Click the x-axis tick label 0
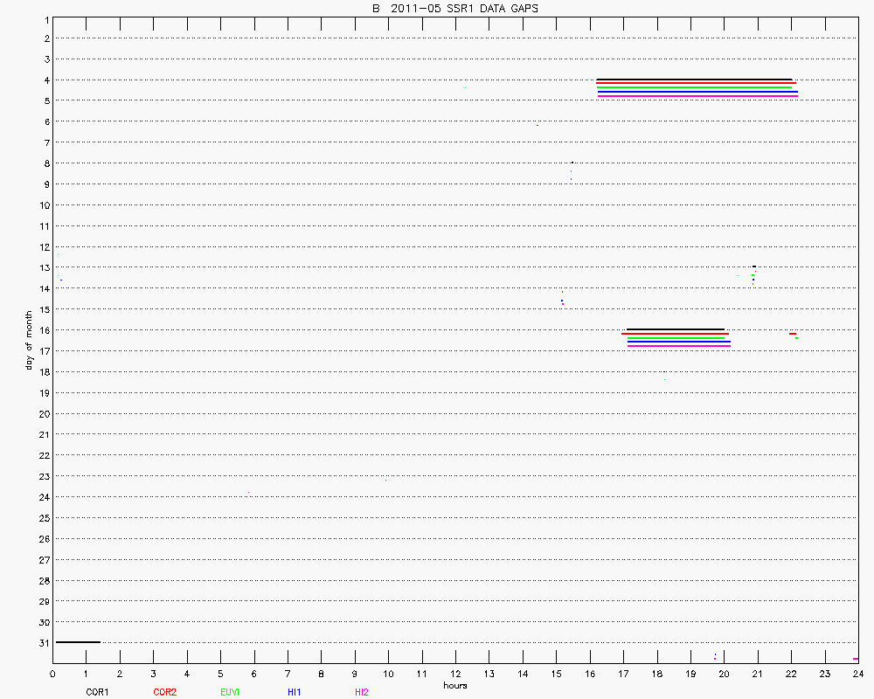The height and width of the screenshot is (699, 874). click(x=52, y=674)
